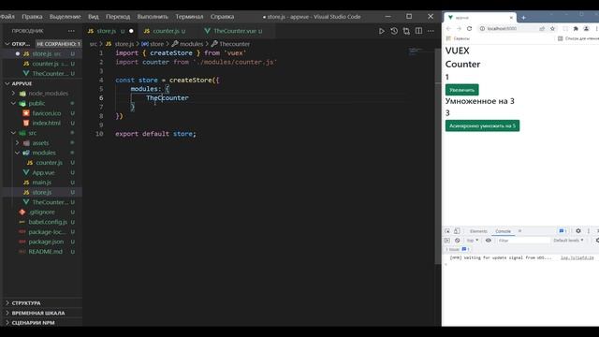Open DevTools issues badge in toolbar
This screenshot has width=599, height=337.
(562, 231)
